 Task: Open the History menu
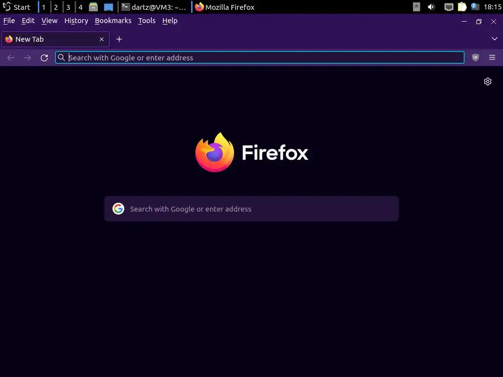76,21
